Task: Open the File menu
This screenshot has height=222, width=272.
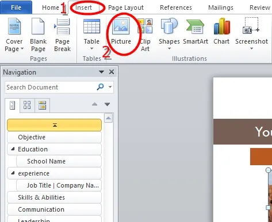Action: tap(16, 7)
